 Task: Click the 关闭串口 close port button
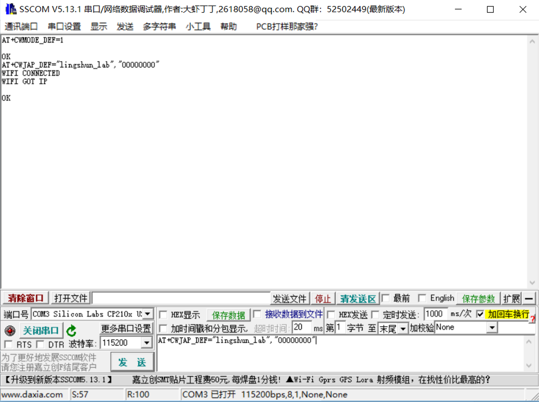pos(41,330)
